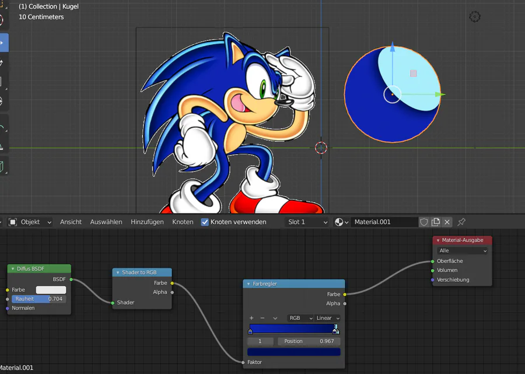Open the Auswählen menu

106,222
